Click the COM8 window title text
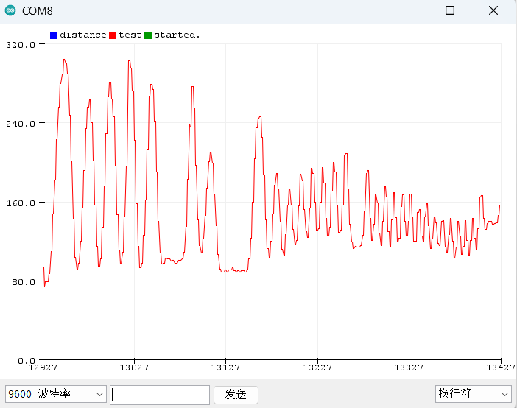Image resolution: width=517 pixels, height=408 pixels. pyautogui.click(x=37, y=11)
